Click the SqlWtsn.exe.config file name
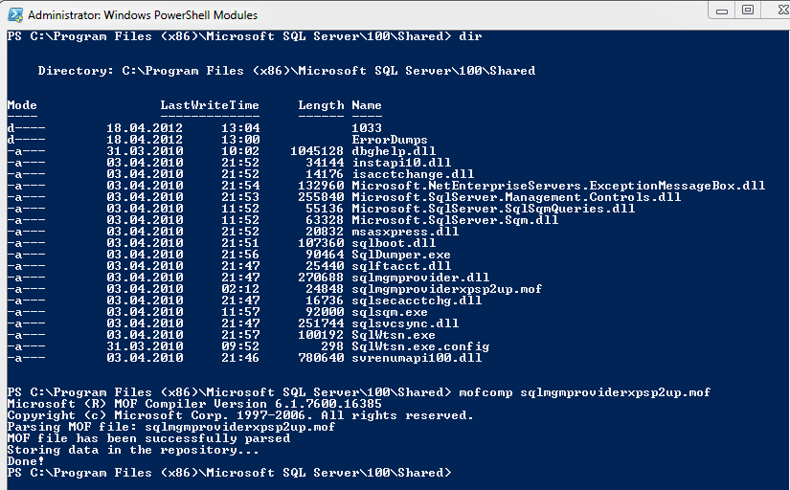This screenshot has width=790, height=490. (420, 346)
